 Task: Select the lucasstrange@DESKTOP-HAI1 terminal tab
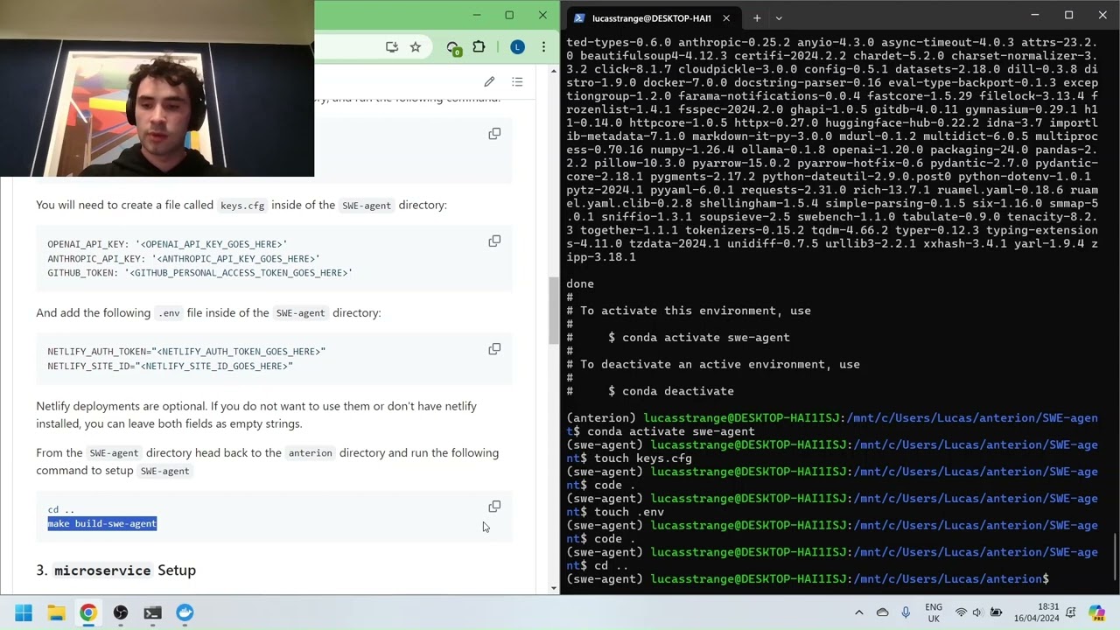[652, 17]
